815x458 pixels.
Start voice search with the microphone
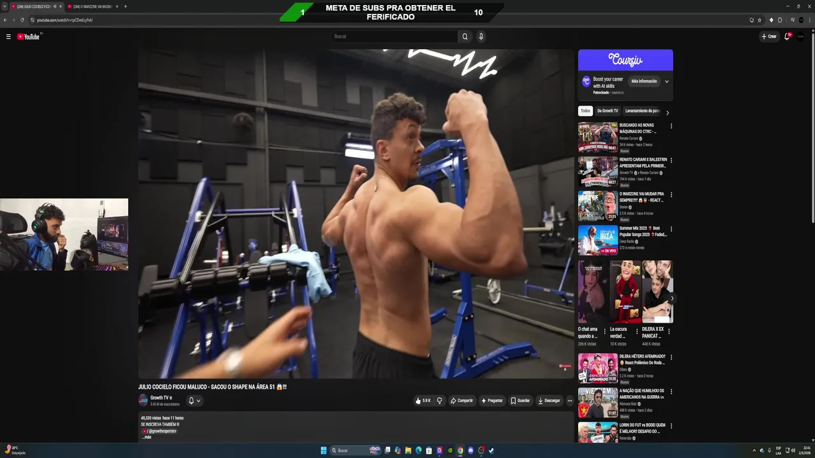(x=481, y=36)
